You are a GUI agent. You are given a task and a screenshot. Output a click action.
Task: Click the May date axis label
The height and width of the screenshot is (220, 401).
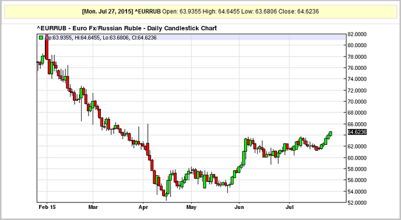click(x=191, y=207)
